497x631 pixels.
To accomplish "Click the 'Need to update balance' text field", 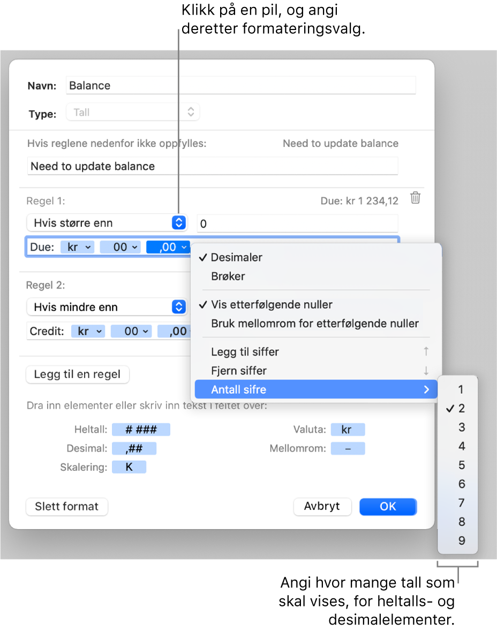I will pos(213,166).
